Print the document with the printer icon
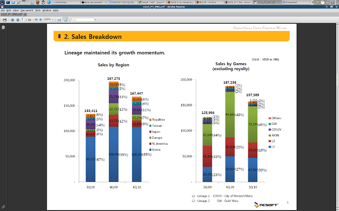This screenshot has height=211, width=339. point(5,20)
